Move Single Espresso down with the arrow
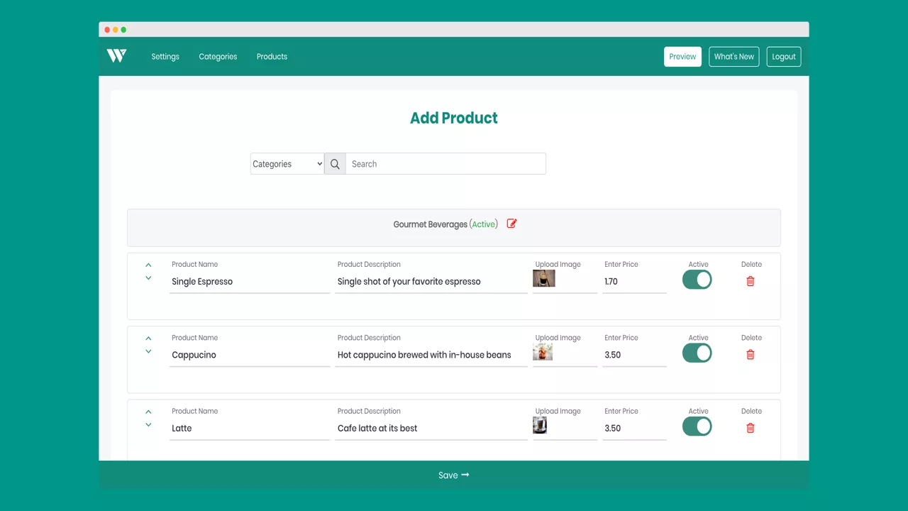 (x=148, y=278)
